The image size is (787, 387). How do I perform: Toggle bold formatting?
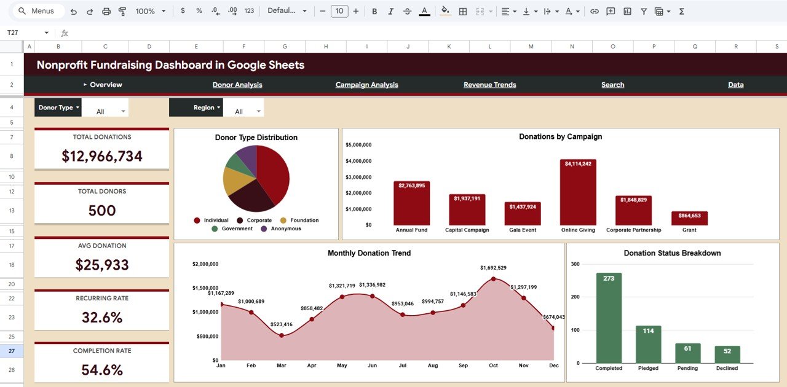tap(374, 11)
